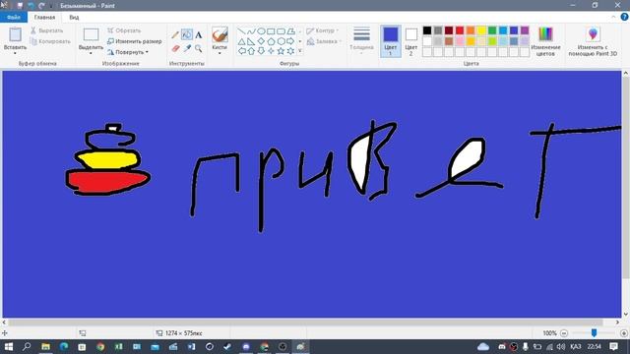Image resolution: width=630 pixels, height=354 pixels.
Task: Click the Выделить selection rectangle icon
Action: tap(91, 34)
